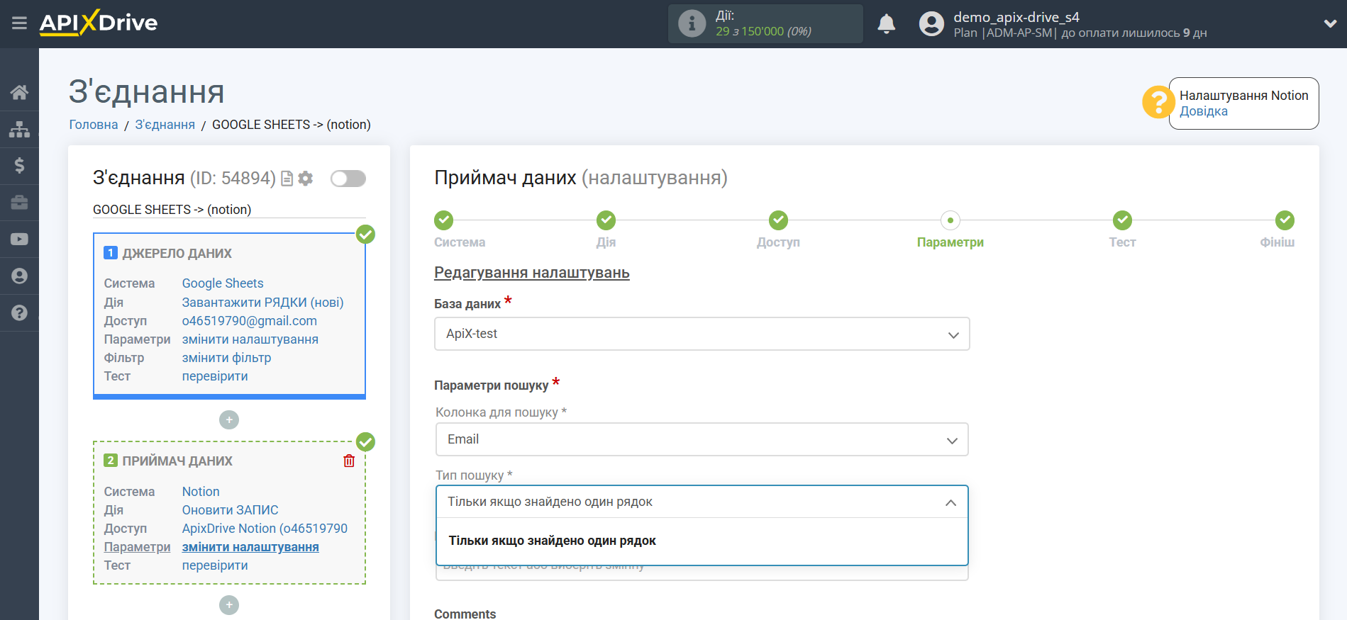Image resolution: width=1347 pixels, height=620 pixels.
Task: Click the змінити фільтр link
Action: point(226,358)
